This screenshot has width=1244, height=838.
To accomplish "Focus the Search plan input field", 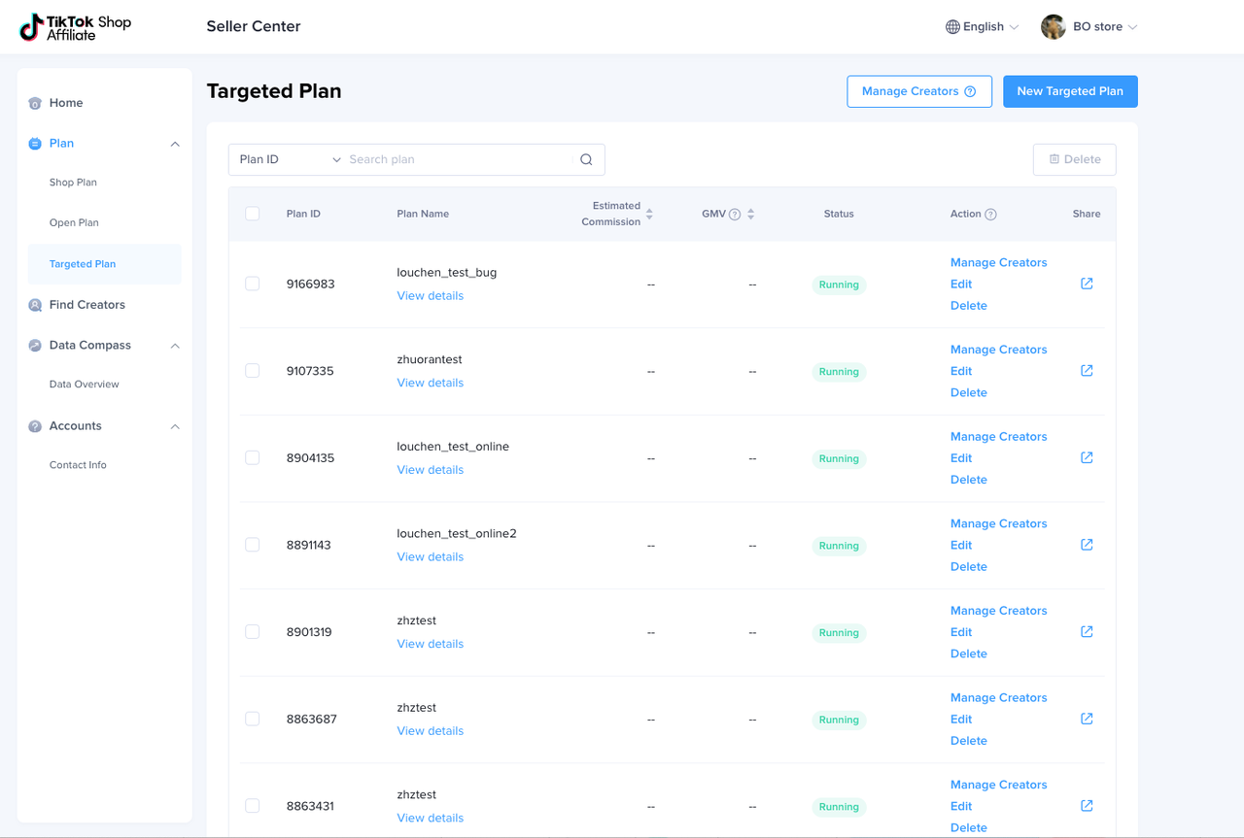I will coord(459,160).
